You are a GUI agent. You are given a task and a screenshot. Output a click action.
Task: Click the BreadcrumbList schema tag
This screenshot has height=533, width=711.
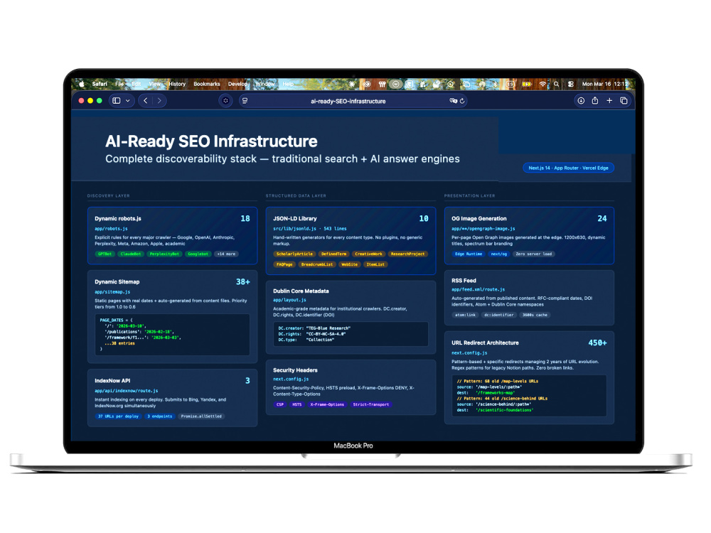[x=316, y=264]
